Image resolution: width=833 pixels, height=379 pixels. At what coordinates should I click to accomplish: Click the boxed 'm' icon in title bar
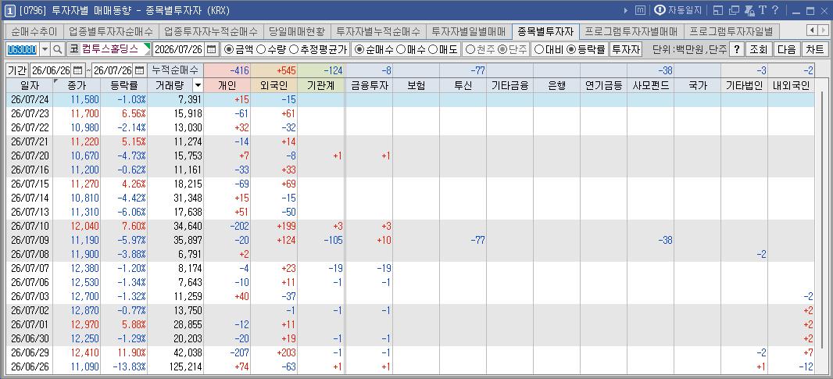[x=641, y=10]
